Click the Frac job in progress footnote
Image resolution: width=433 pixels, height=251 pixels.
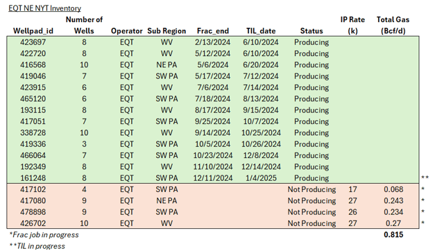pyautogui.click(x=44, y=235)
